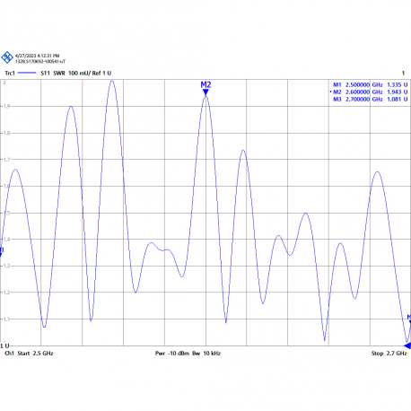Select the Trc1 trace label
This screenshot has width=411, height=411.
(x=10, y=73)
